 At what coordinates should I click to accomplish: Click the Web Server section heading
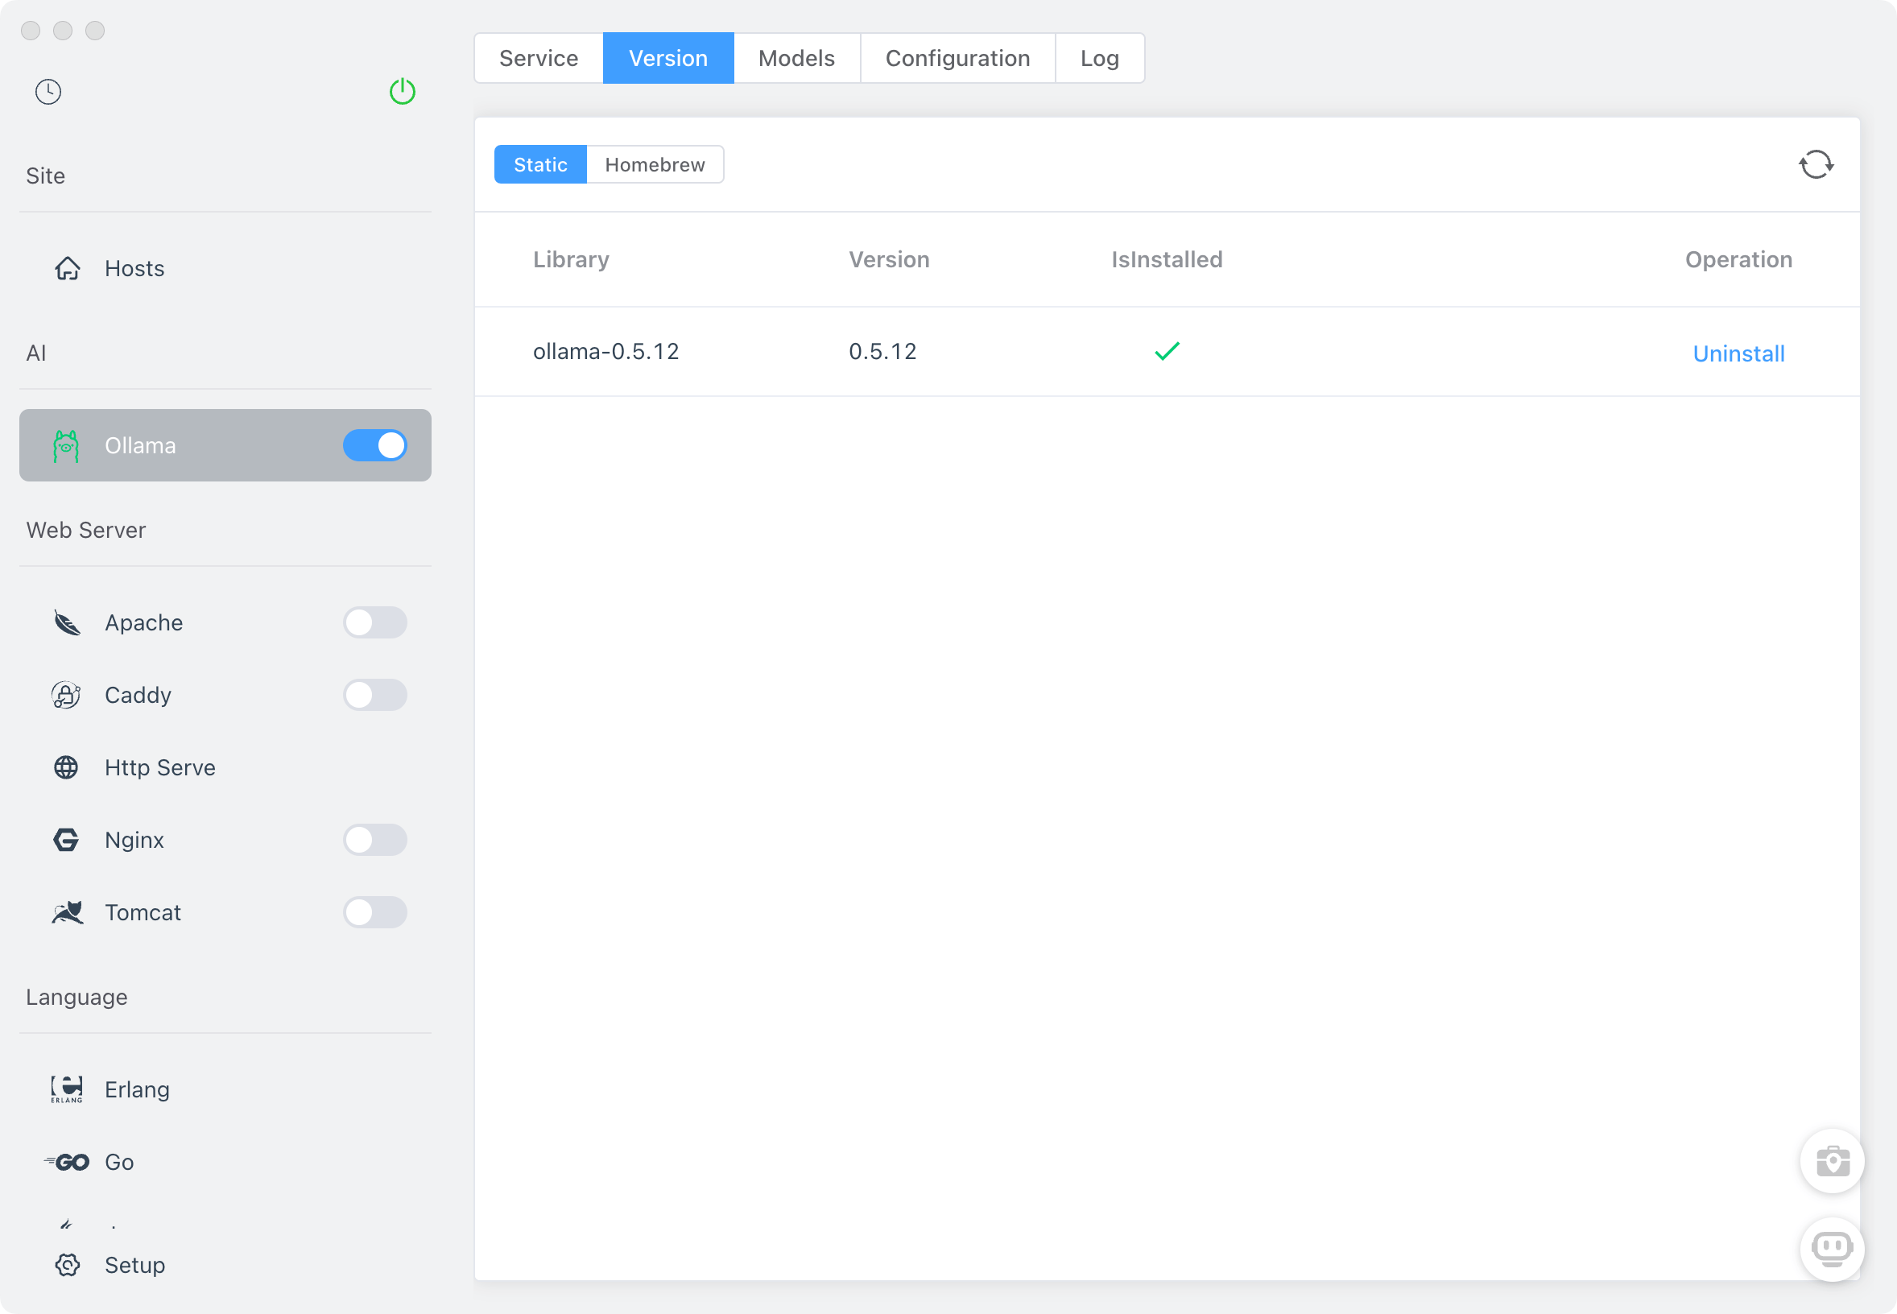click(x=85, y=531)
